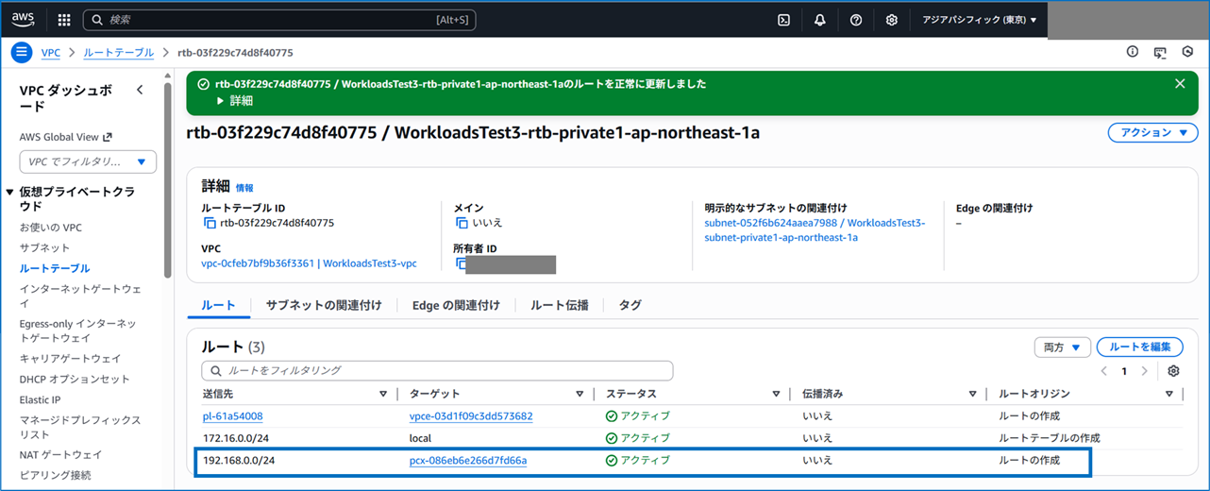Copy the Main value いいえ
Viewport: 1210px width, 491px height.
462,223
